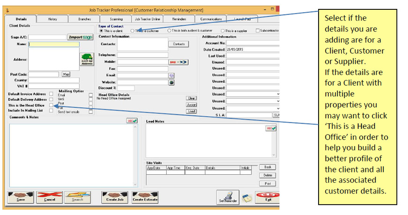The height and width of the screenshot is (215, 408).
Task: Tick the Default Invoice Address checkbox
Action: click(x=51, y=94)
